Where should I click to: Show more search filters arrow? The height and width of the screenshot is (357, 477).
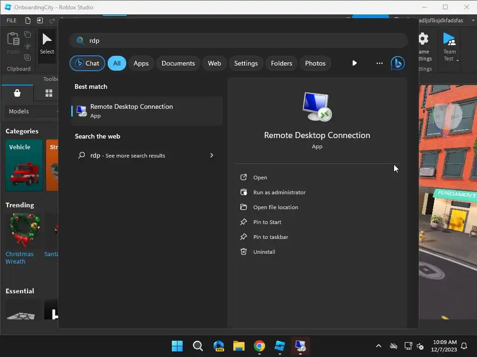[354, 63]
